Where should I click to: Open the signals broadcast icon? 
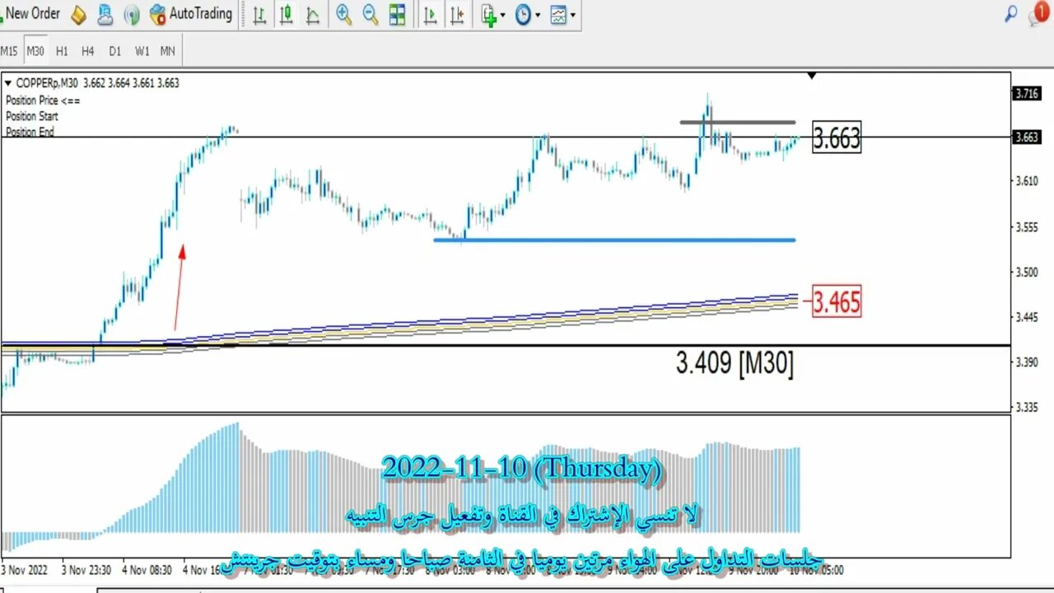coord(132,14)
